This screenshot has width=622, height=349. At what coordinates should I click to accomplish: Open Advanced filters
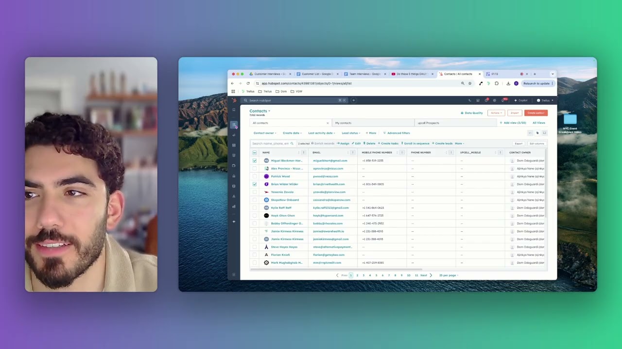pyautogui.click(x=397, y=133)
